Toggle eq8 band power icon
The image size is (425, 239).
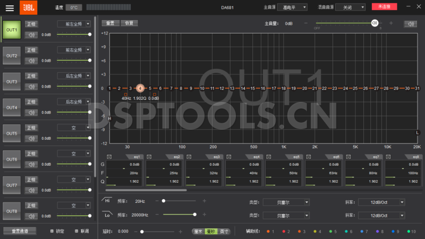388,157
